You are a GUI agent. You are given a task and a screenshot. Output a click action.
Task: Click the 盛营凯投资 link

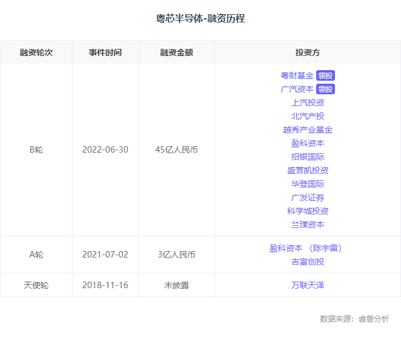tap(308, 170)
